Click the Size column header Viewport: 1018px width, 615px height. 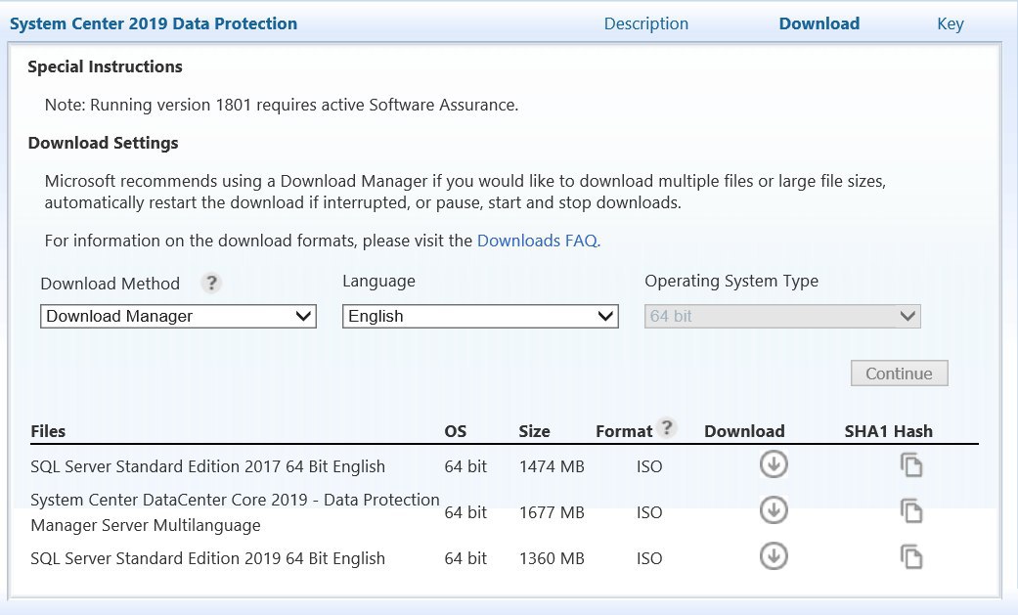coord(534,431)
